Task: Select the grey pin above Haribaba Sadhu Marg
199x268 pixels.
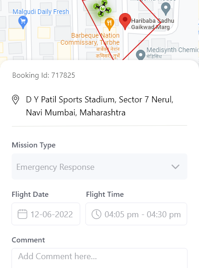Action: 166,9
